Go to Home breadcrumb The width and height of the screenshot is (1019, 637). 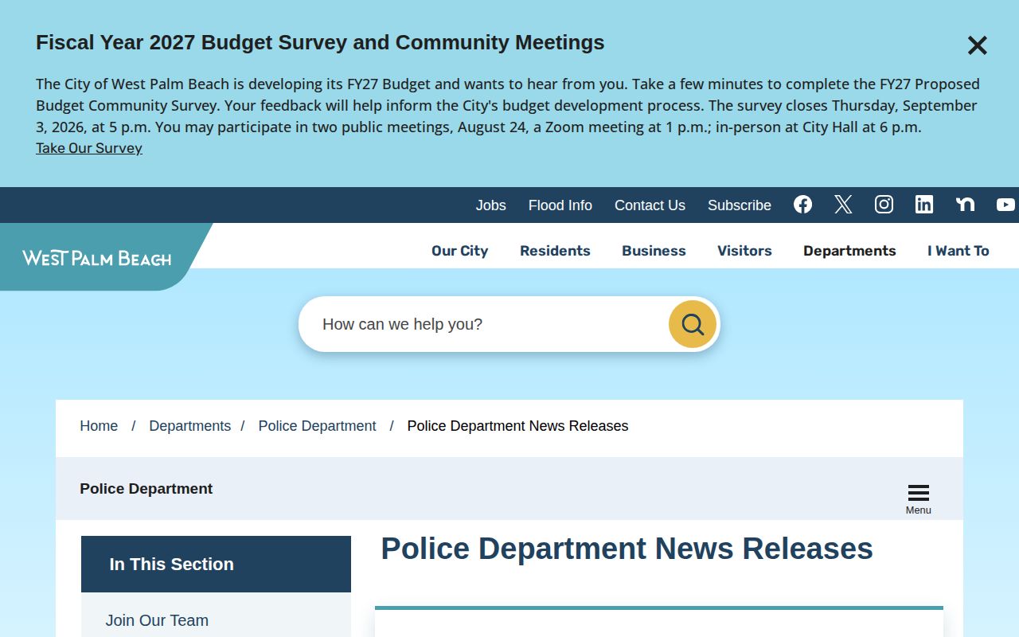point(99,426)
